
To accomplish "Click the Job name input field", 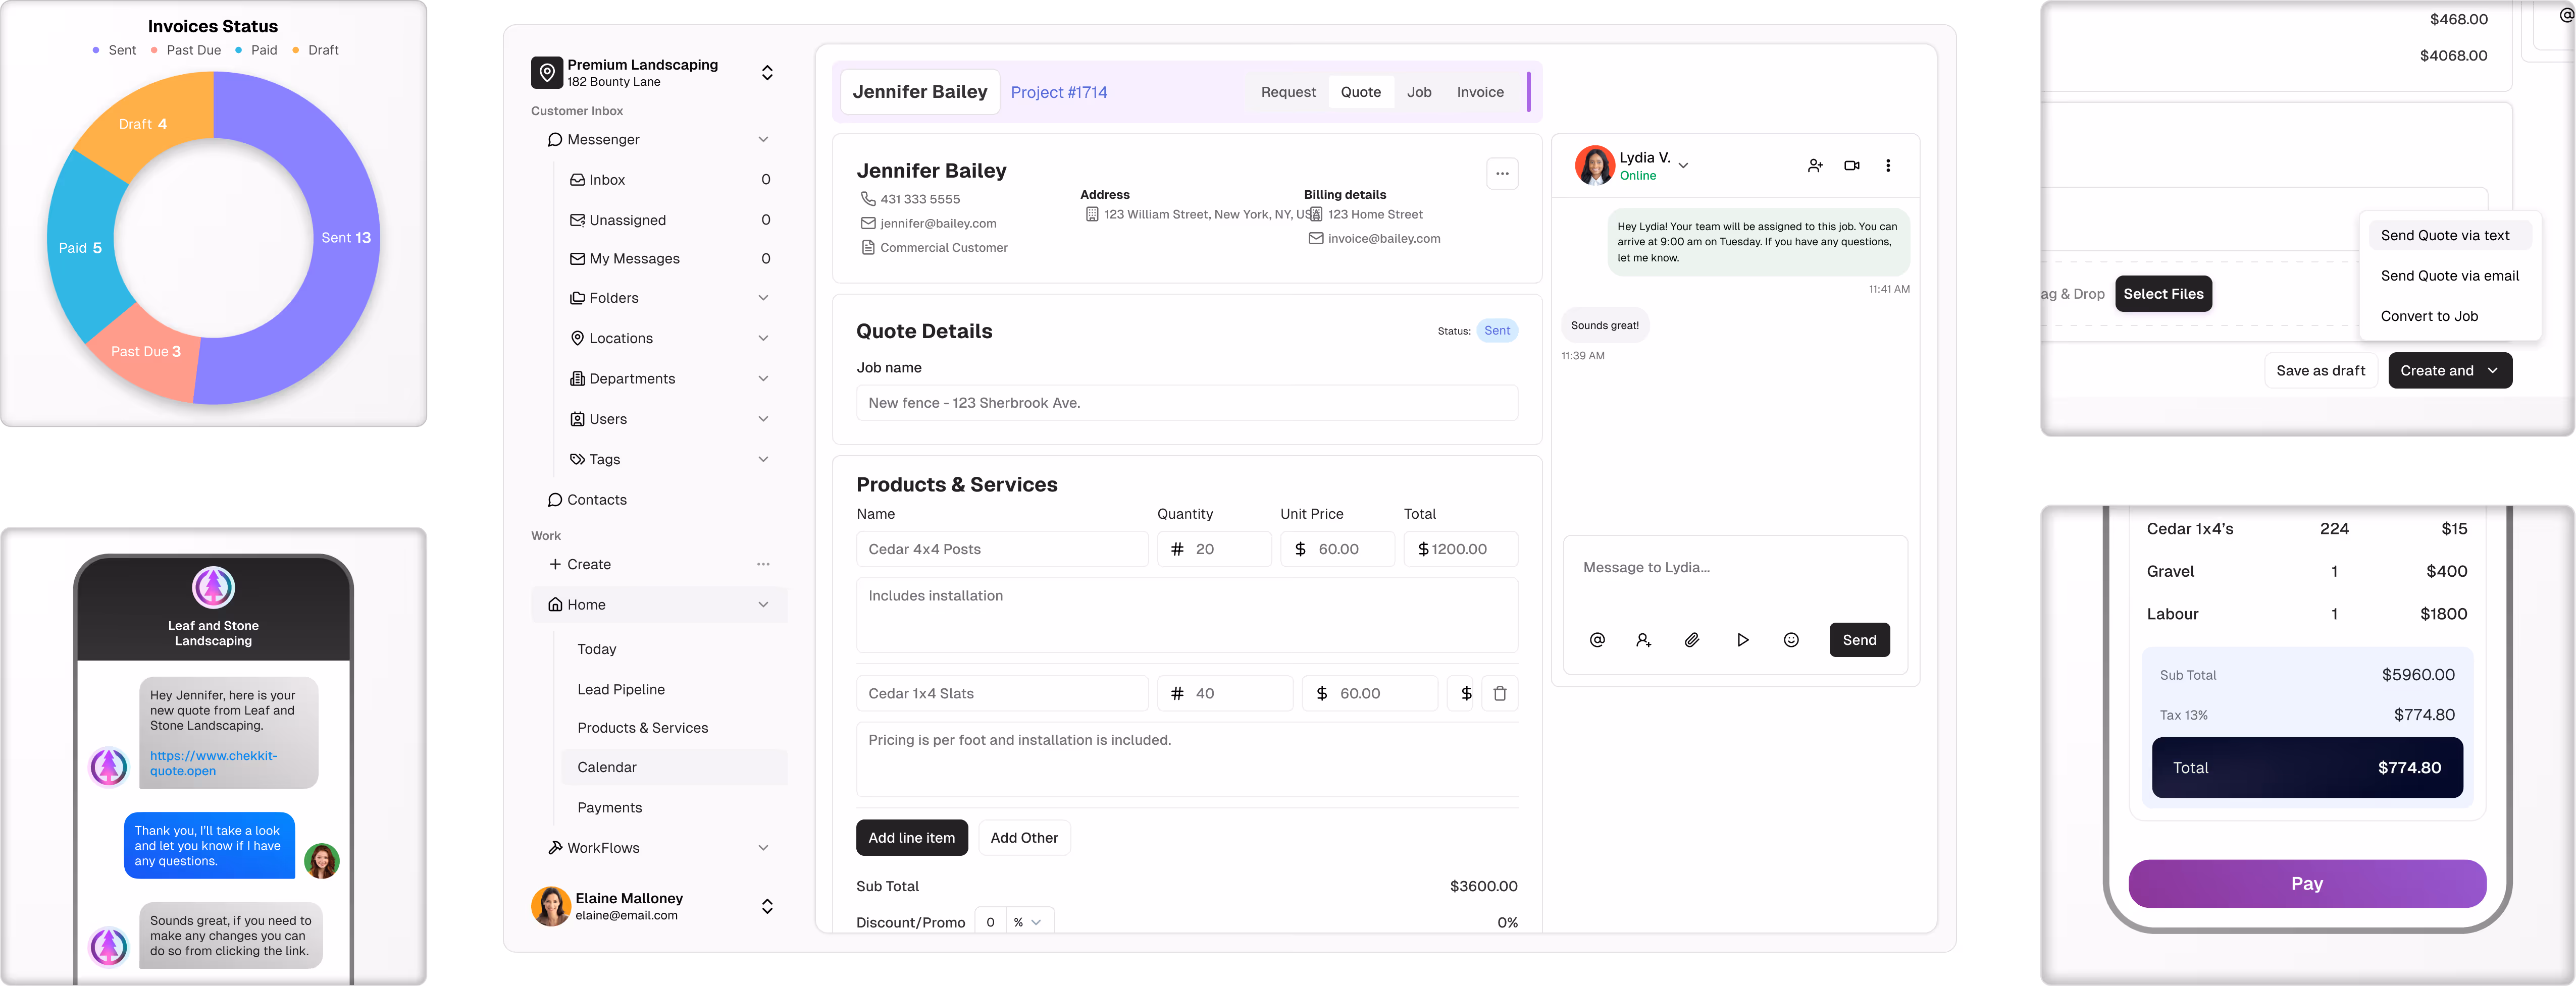I will tap(1186, 402).
